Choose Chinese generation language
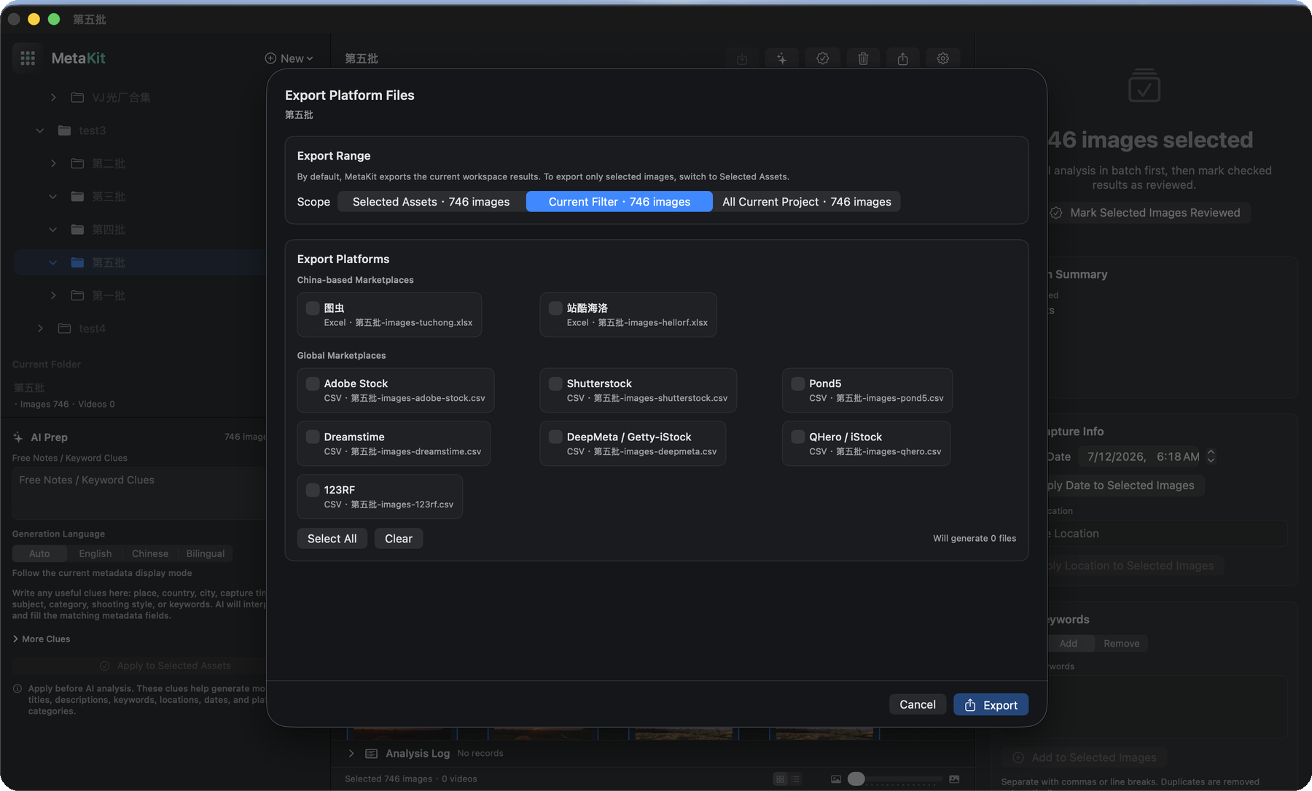The width and height of the screenshot is (1312, 791). pos(150,553)
